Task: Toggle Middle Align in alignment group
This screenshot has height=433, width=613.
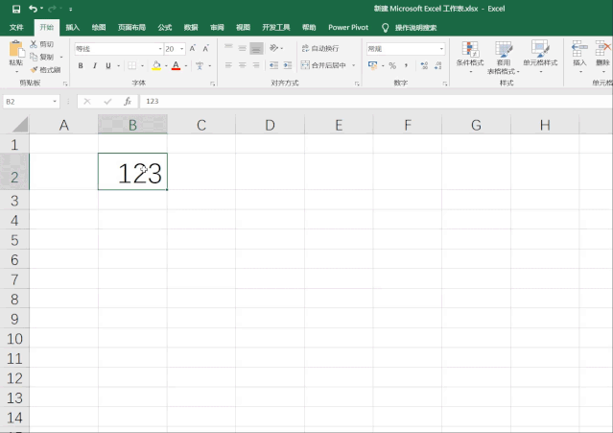Action: point(243,48)
